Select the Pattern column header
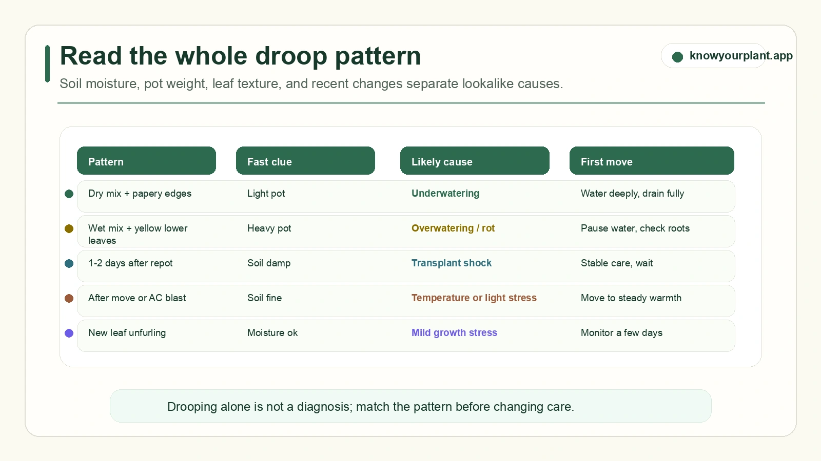 [146, 161]
